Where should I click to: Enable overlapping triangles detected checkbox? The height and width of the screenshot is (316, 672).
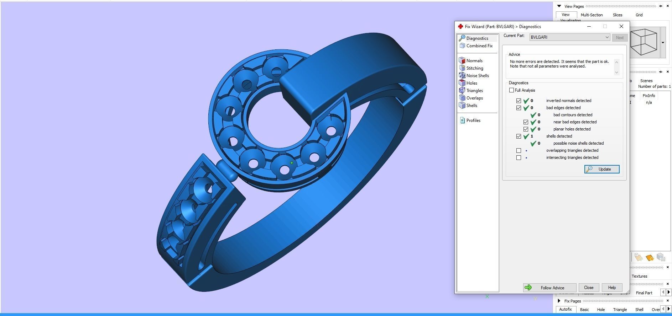coord(519,151)
